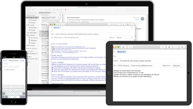Click the laptop compose window send icon
The image size is (193, 109).
click(x=58, y=24)
